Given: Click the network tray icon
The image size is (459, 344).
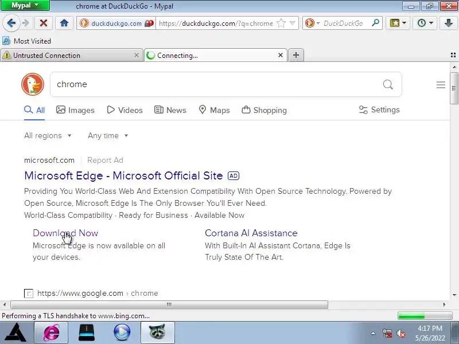Looking at the screenshot, I should pyautogui.click(x=387, y=333).
